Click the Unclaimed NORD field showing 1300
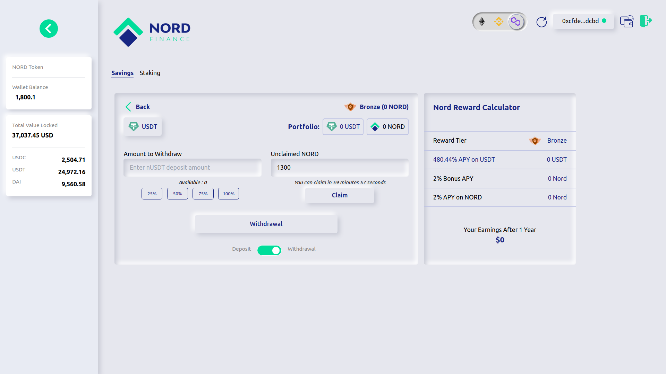Viewport: 666px width, 374px height. point(340,168)
